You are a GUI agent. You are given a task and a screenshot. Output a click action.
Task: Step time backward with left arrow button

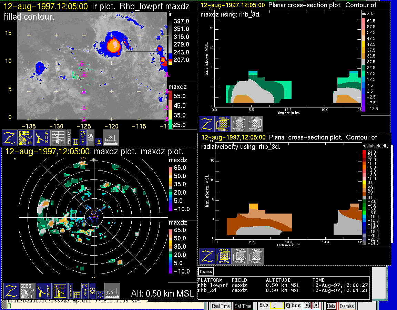coord(307,306)
